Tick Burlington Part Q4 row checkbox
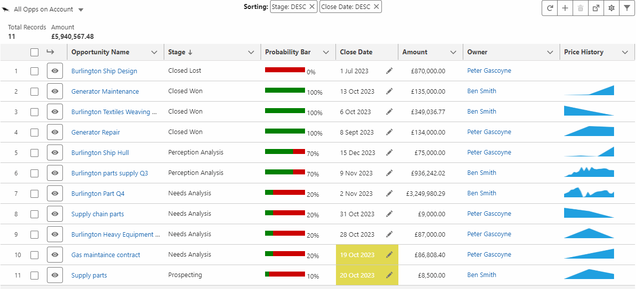 pyautogui.click(x=34, y=194)
